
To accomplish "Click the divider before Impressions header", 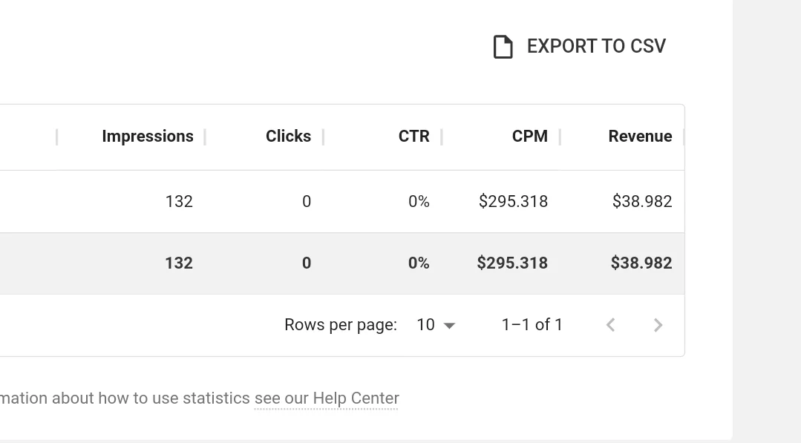I will pos(56,137).
